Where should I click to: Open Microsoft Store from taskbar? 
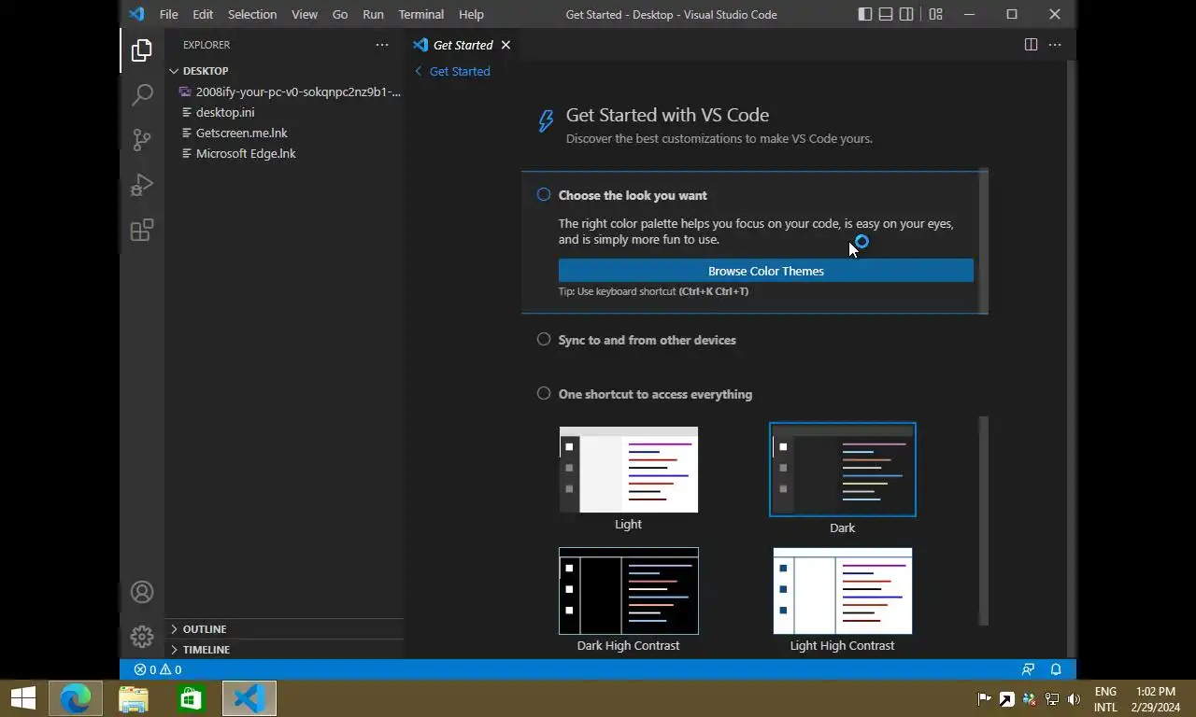[x=192, y=698]
